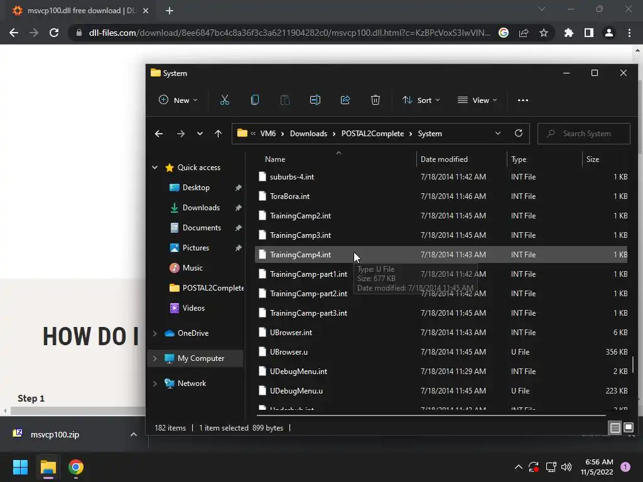
Task: Open msvcp100.zip download options chevron
Action: tap(133, 434)
